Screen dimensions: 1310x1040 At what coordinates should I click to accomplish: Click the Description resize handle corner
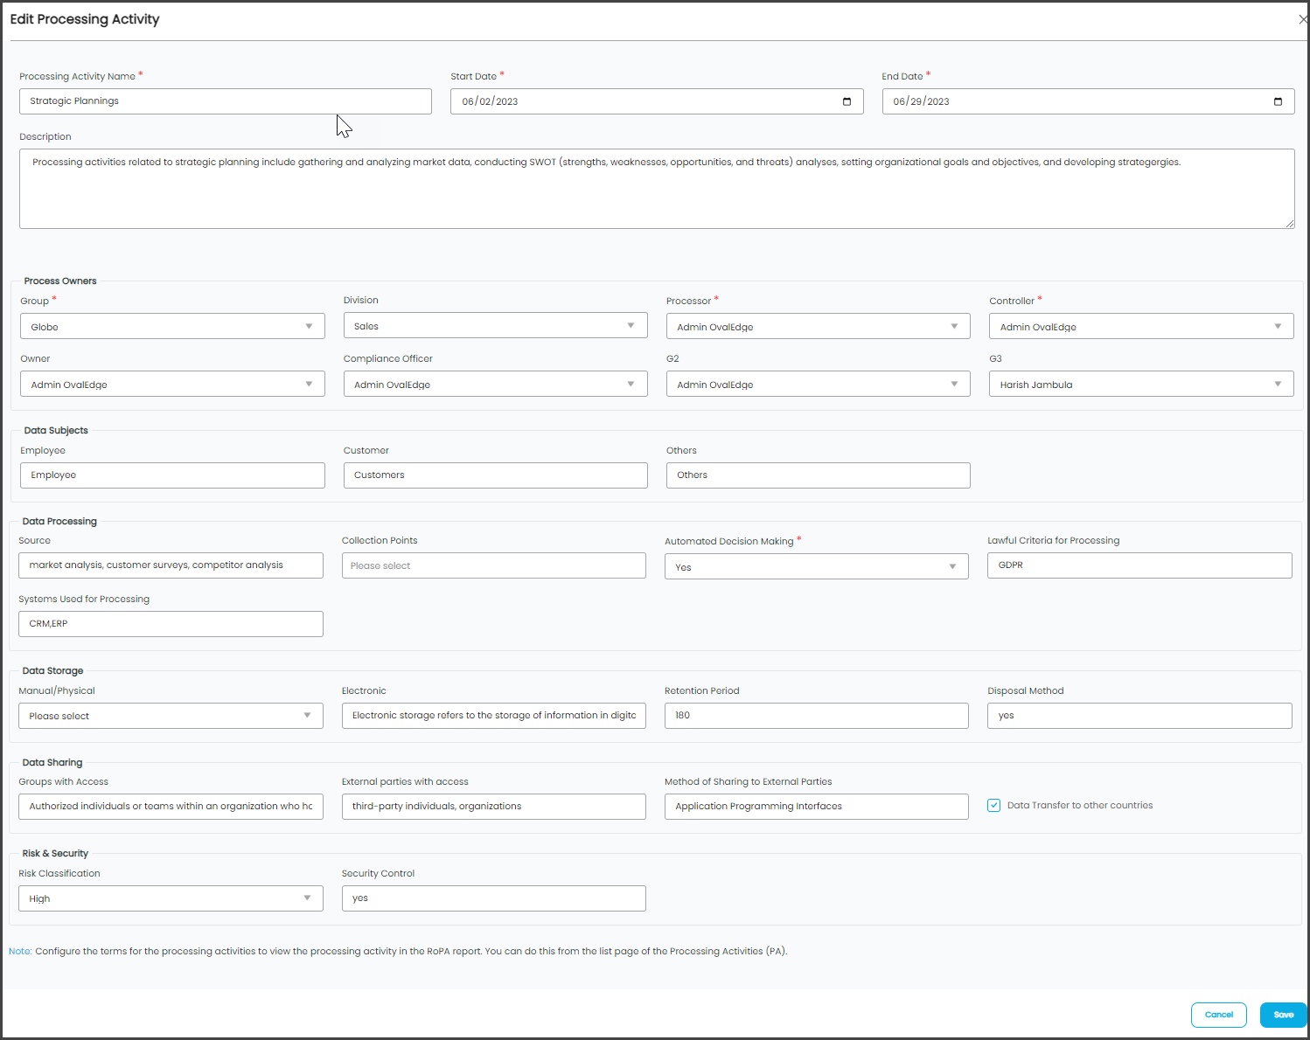(x=1290, y=224)
